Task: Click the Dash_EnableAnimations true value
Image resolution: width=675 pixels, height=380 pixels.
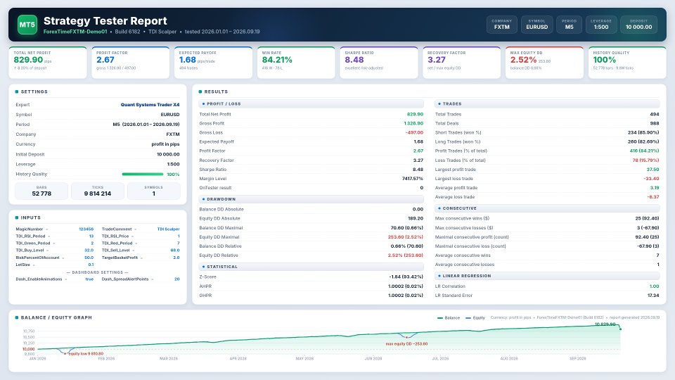Action: [x=89, y=279]
